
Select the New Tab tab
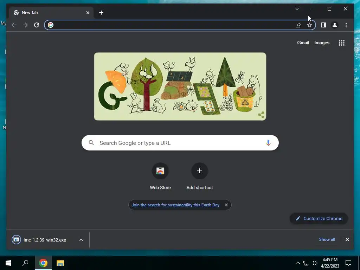[51, 13]
